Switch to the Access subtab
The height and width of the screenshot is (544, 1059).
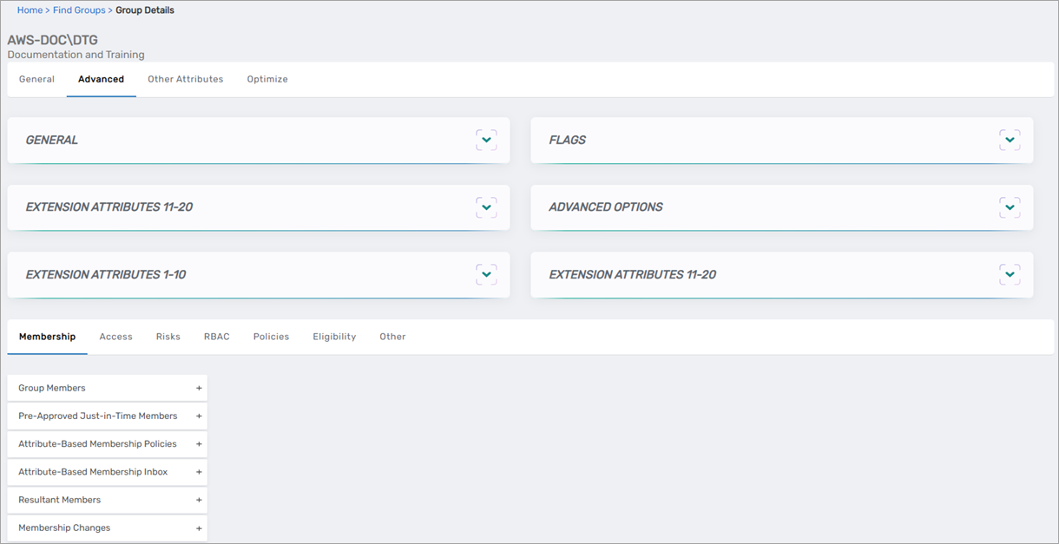tap(115, 337)
